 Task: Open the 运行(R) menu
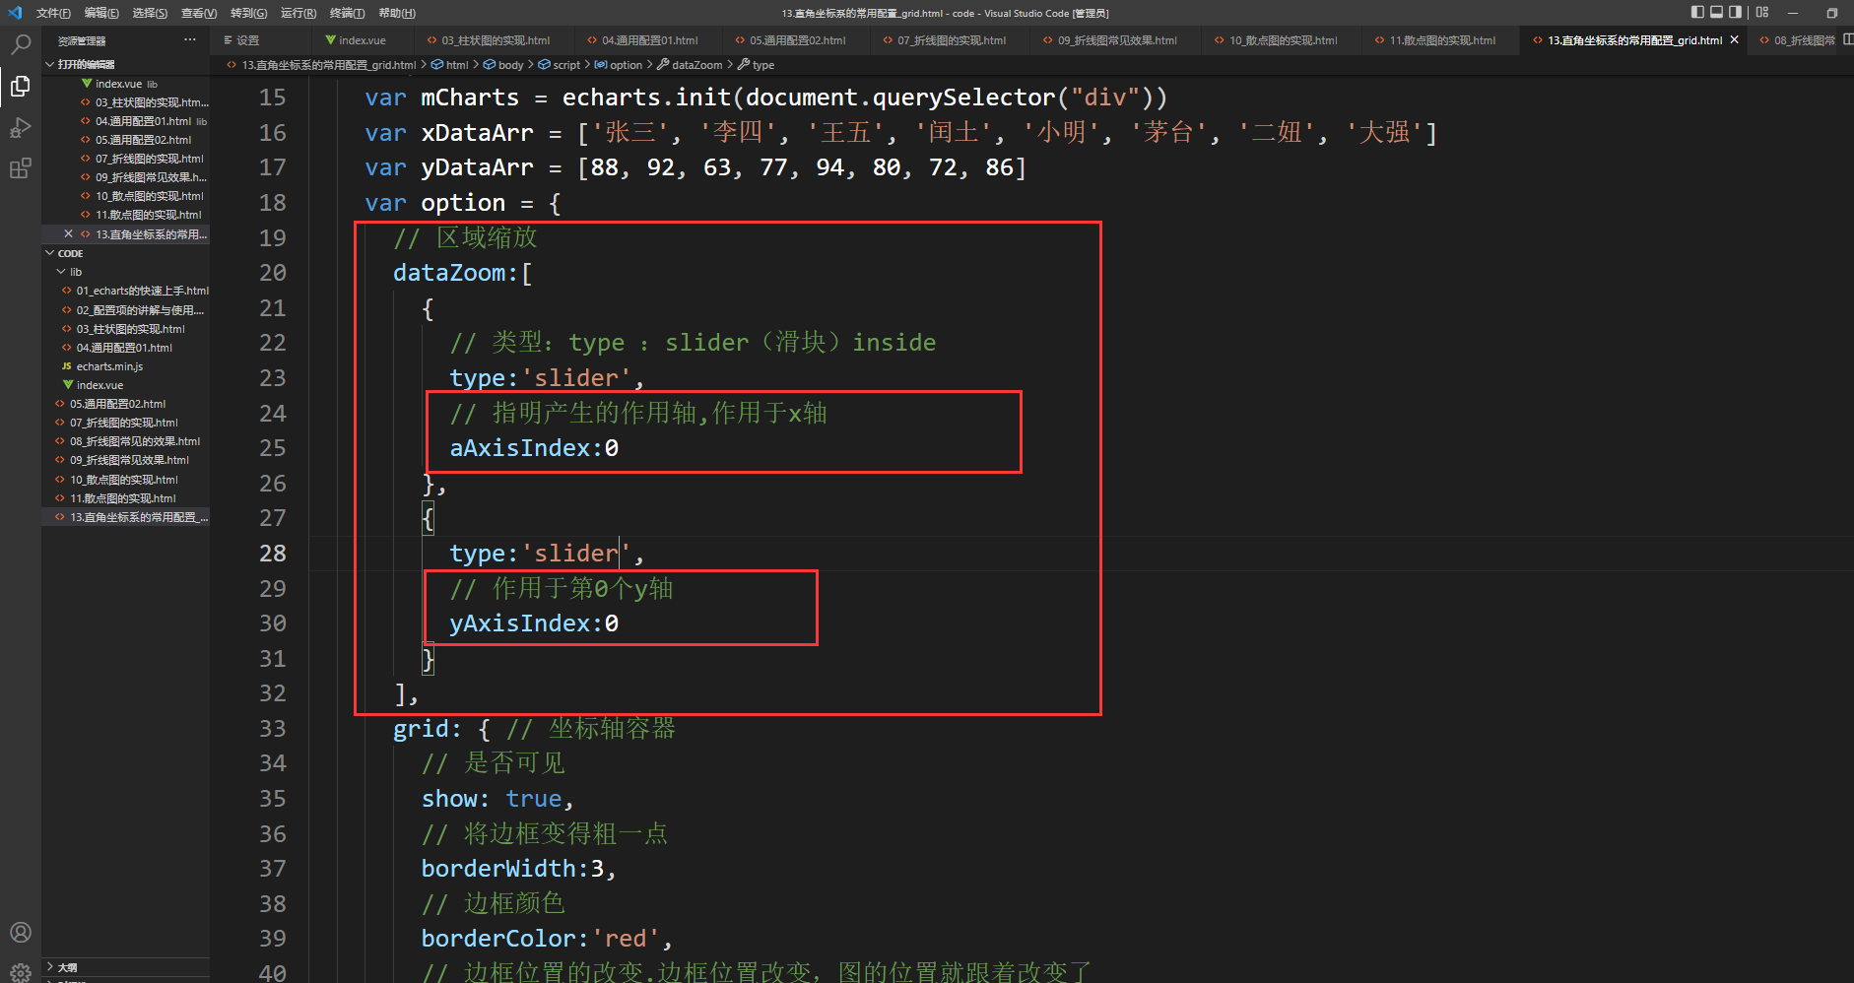click(298, 13)
